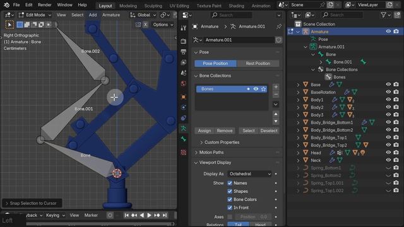Toggle visibility of the Head object
The image size is (404, 227).
(x=388, y=153)
